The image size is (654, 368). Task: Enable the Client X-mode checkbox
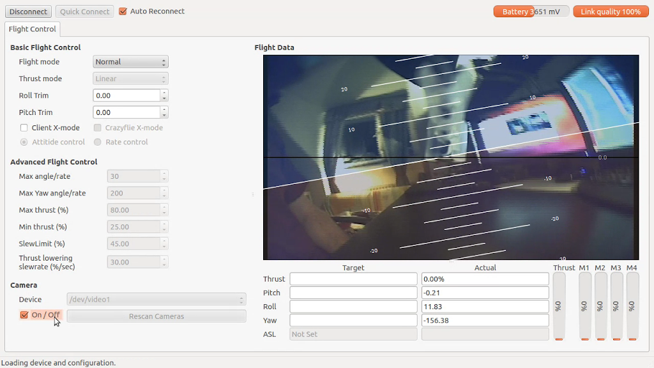pos(24,128)
